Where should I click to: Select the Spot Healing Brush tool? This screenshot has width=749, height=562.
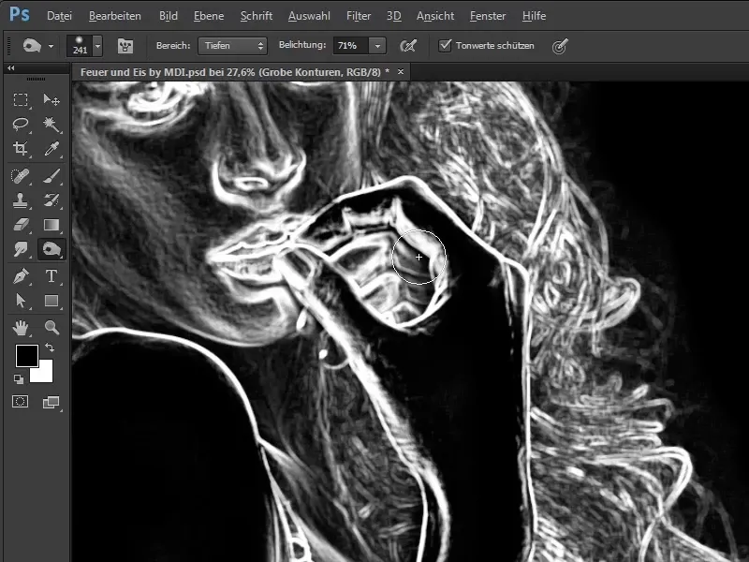pyautogui.click(x=20, y=176)
